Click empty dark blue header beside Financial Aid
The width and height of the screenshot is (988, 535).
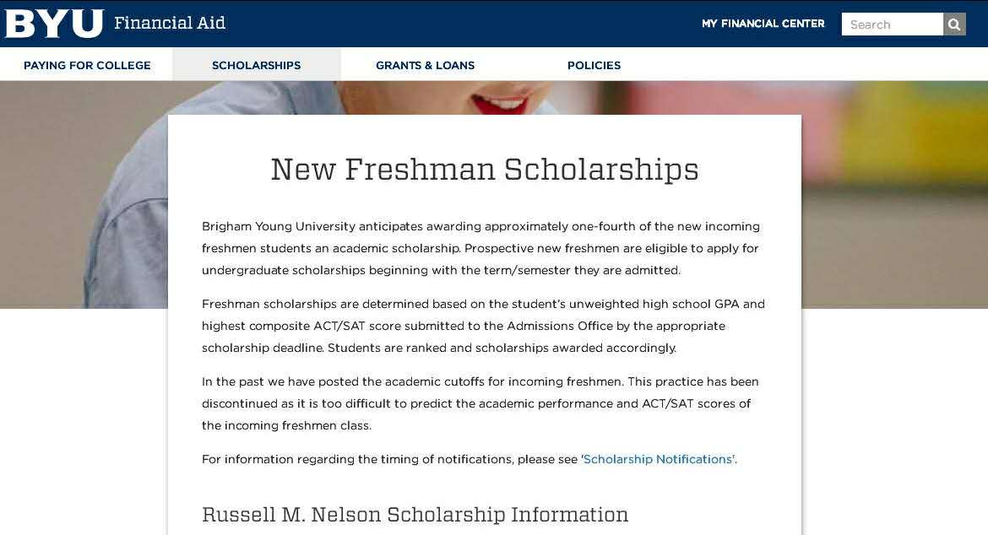coord(464,24)
